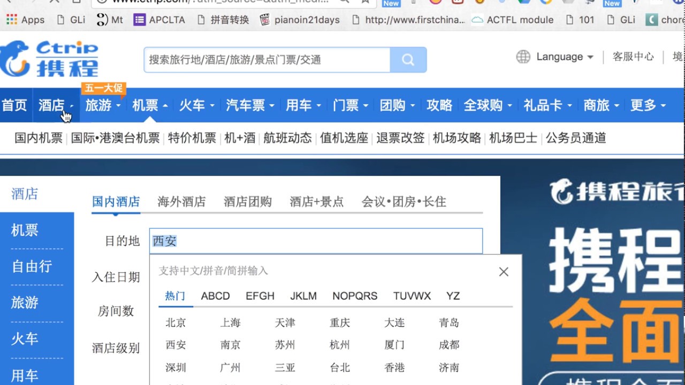This screenshot has height=385, width=685.
Task: Open the firstchina bookmark
Action: [x=408, y=20]
